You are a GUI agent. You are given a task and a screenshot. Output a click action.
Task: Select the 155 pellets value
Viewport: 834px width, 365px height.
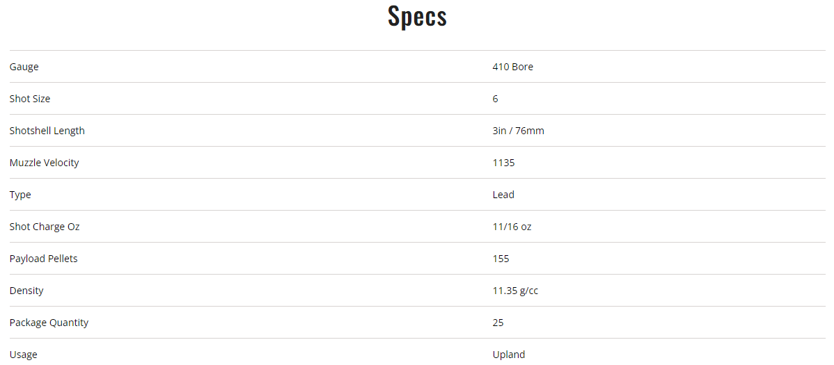(x=501, y=259)
